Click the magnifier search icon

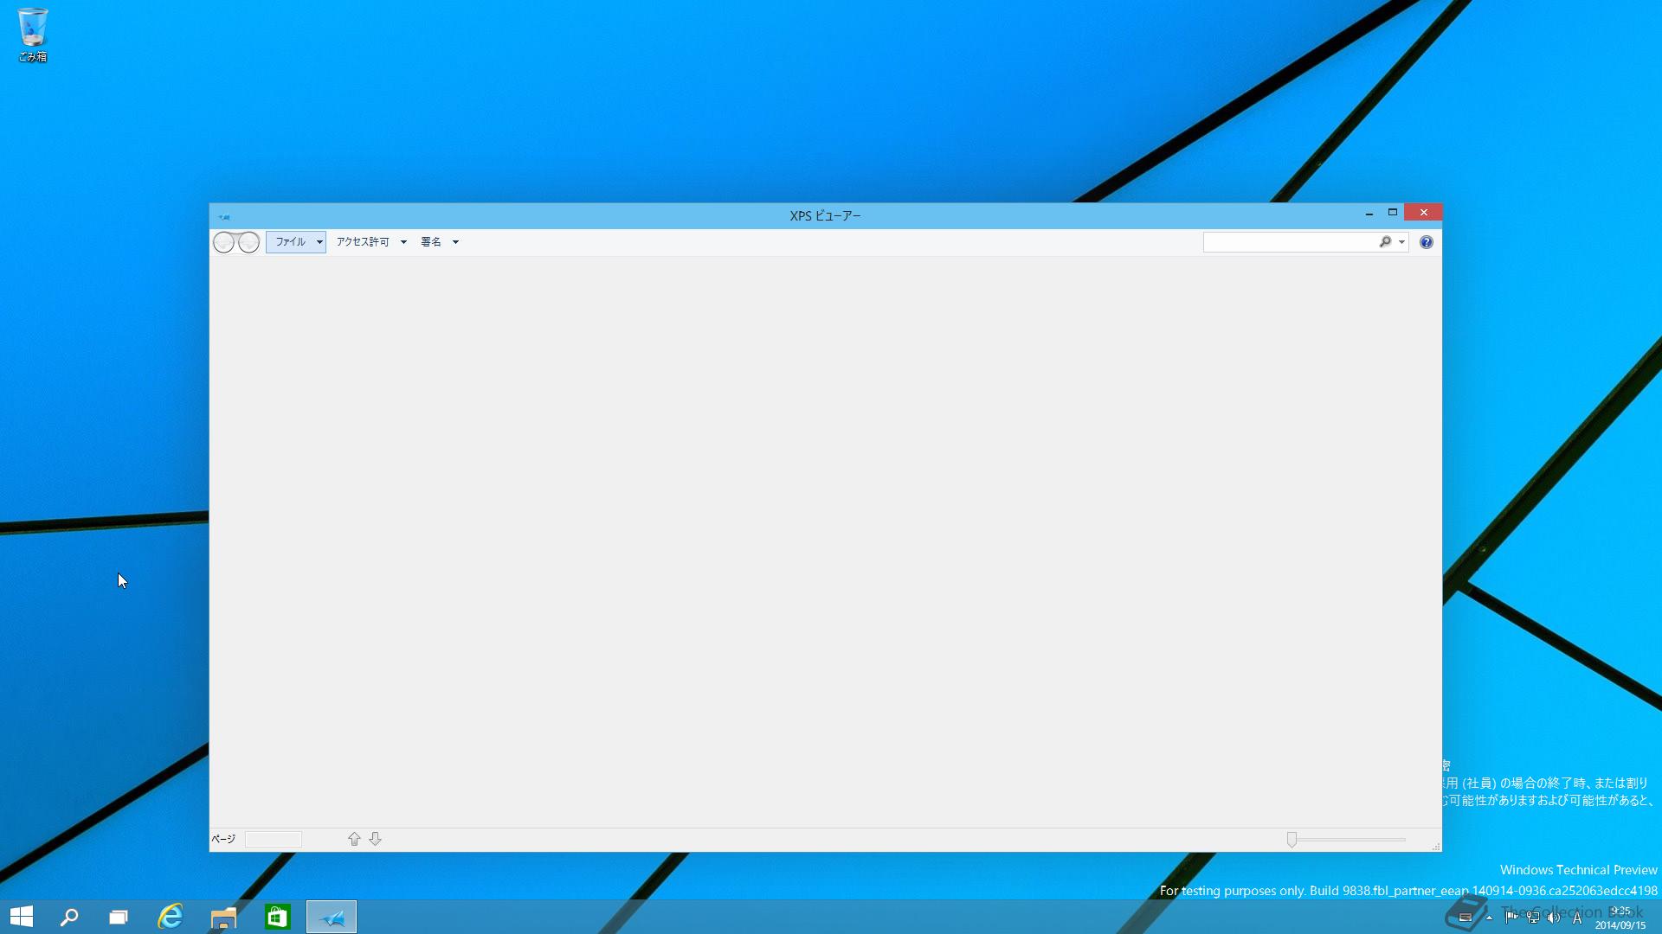pyautogui.click(x=1385, y=242)
